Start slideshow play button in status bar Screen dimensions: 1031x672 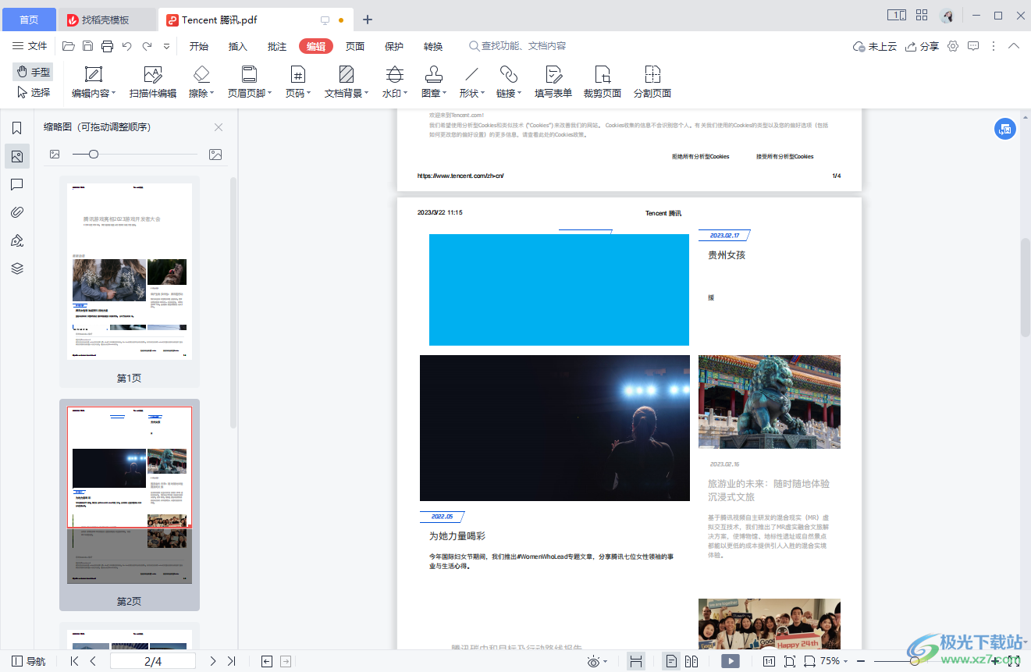(x=731, y=661)
